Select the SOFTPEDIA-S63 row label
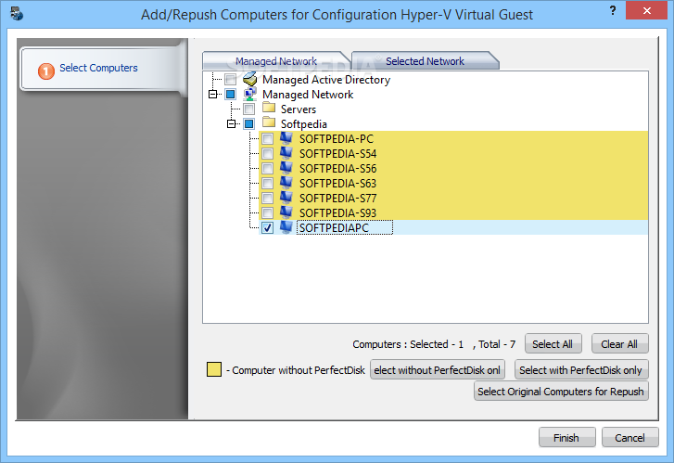Image resolution: width=674 pixels, height=463 pixels. tap(337, 184)
